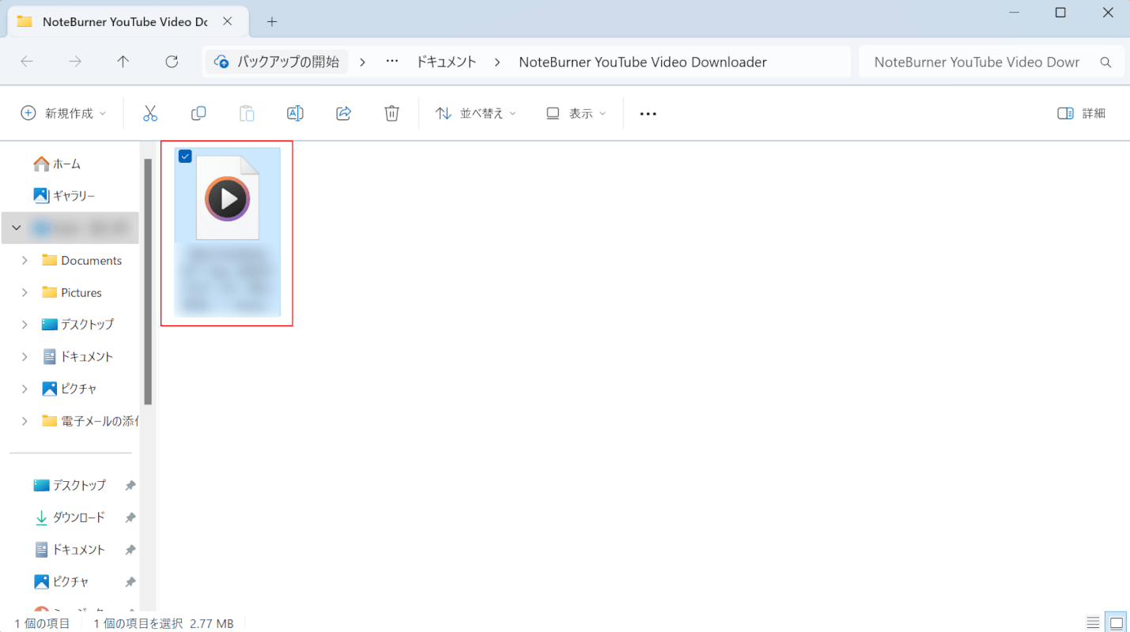The image size is (1130, 632).
Task: Click the search magnifier icon
Action: tap(1106, 62)
